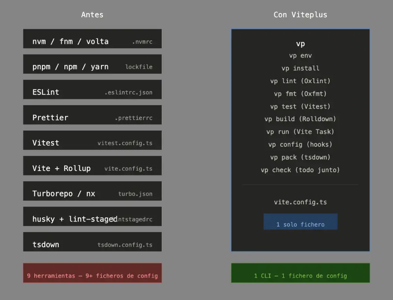Image resolution: width=393 pixels, height=300 pixels.
Task: Switch to the Antes column header
Action: coord(92,15)
